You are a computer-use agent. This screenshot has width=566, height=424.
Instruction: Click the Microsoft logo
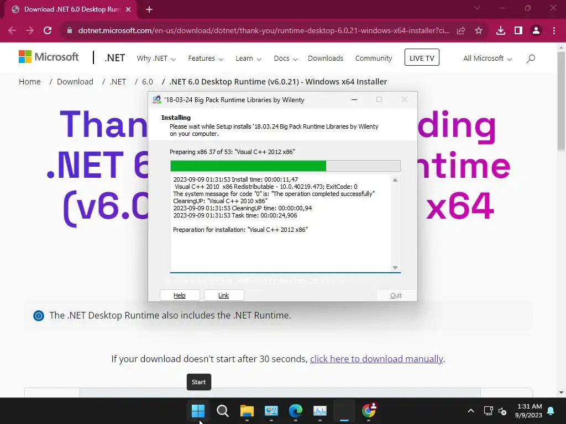(x=49, y=57)
